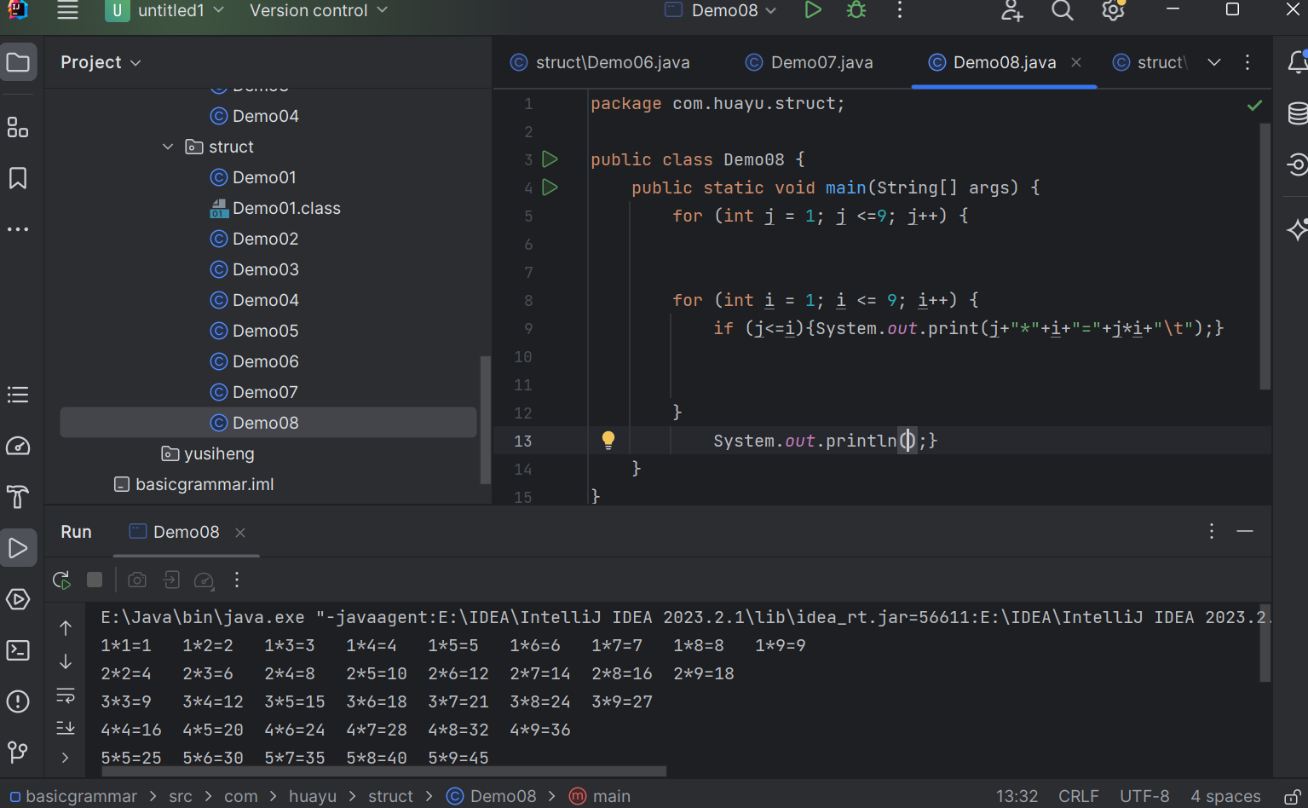This screenshot has width=1308, height=808.
Task: Click the green run gutter arrow beside main method
Action: (x=550, y=188)
